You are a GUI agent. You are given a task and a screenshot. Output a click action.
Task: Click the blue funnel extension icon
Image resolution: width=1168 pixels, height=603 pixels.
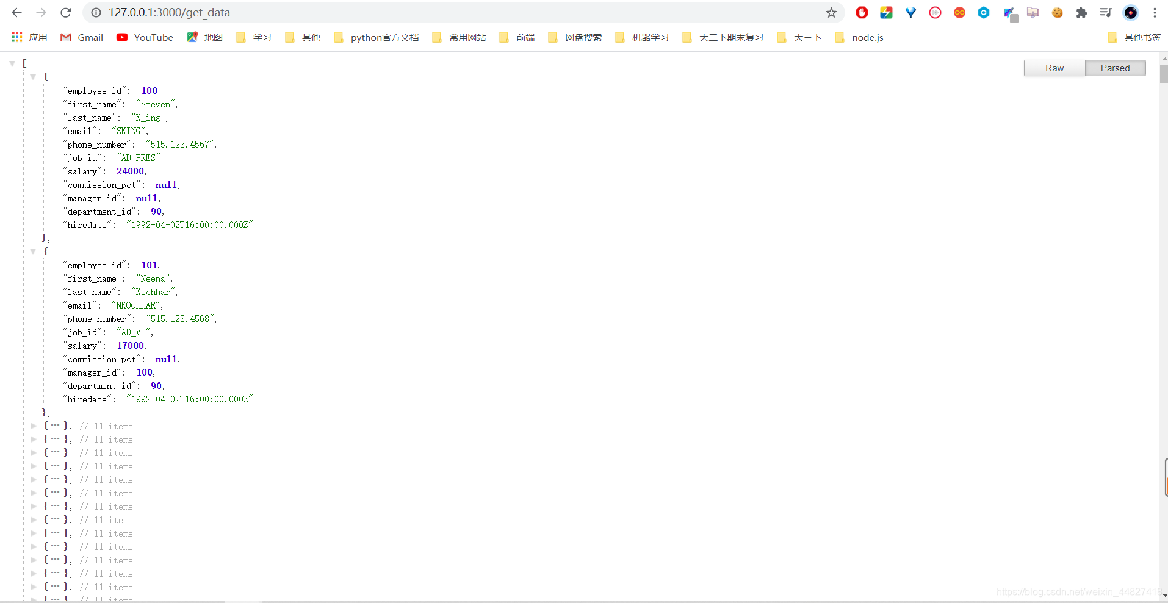coord(910,12)
